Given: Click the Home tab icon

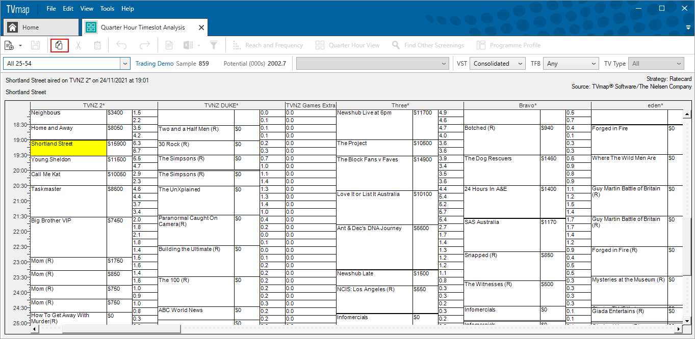Looking at the screenshot, I should (13, 27).
